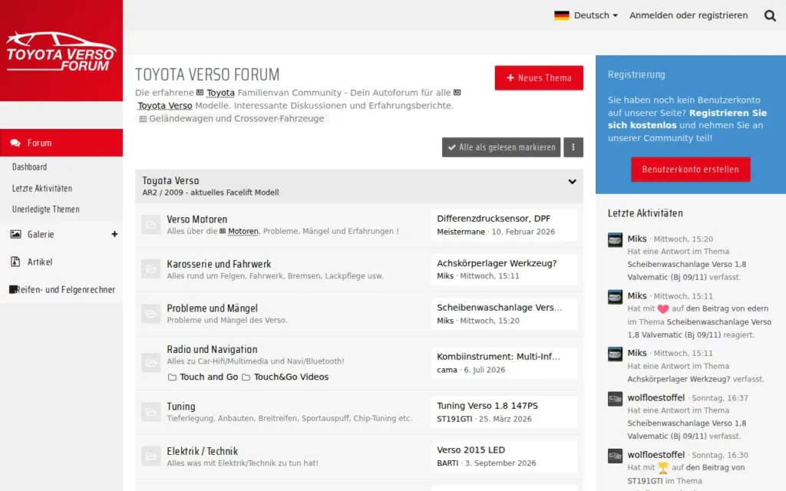Click the Karosserie und Fahrwerk folder icon

tap(151, 269)
